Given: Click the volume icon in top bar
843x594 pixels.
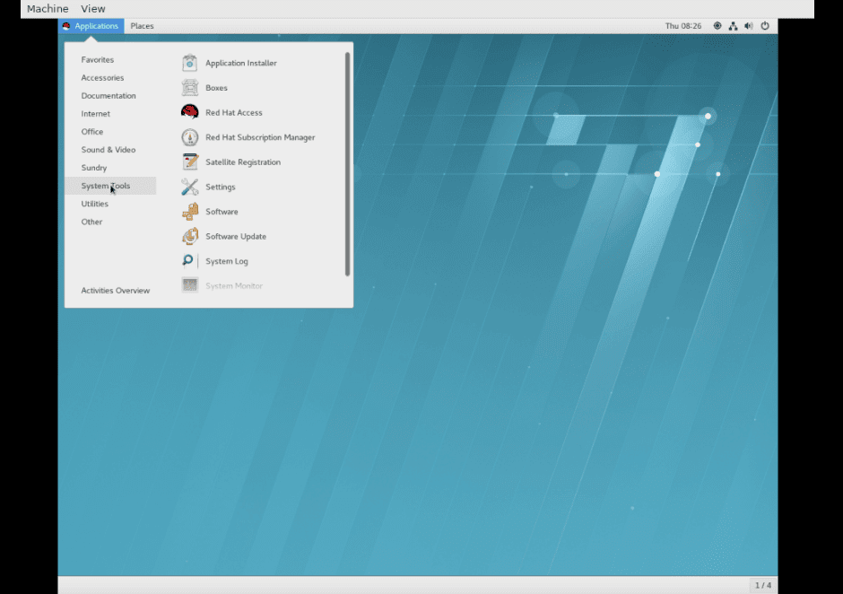Looking at the screenshot, I should [x=748, y=26].
